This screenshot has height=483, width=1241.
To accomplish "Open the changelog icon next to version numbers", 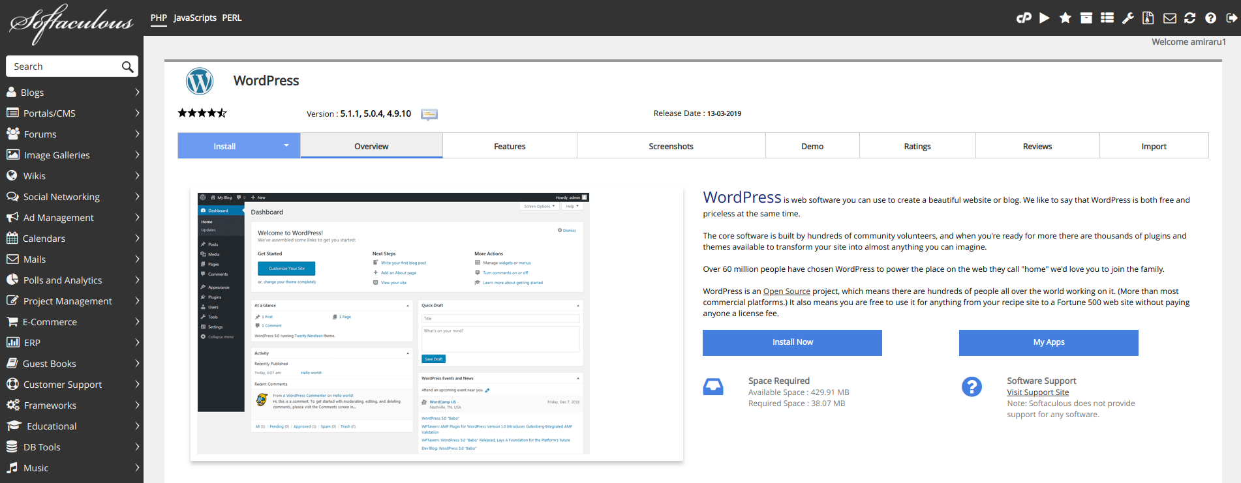I will [429, 114].
